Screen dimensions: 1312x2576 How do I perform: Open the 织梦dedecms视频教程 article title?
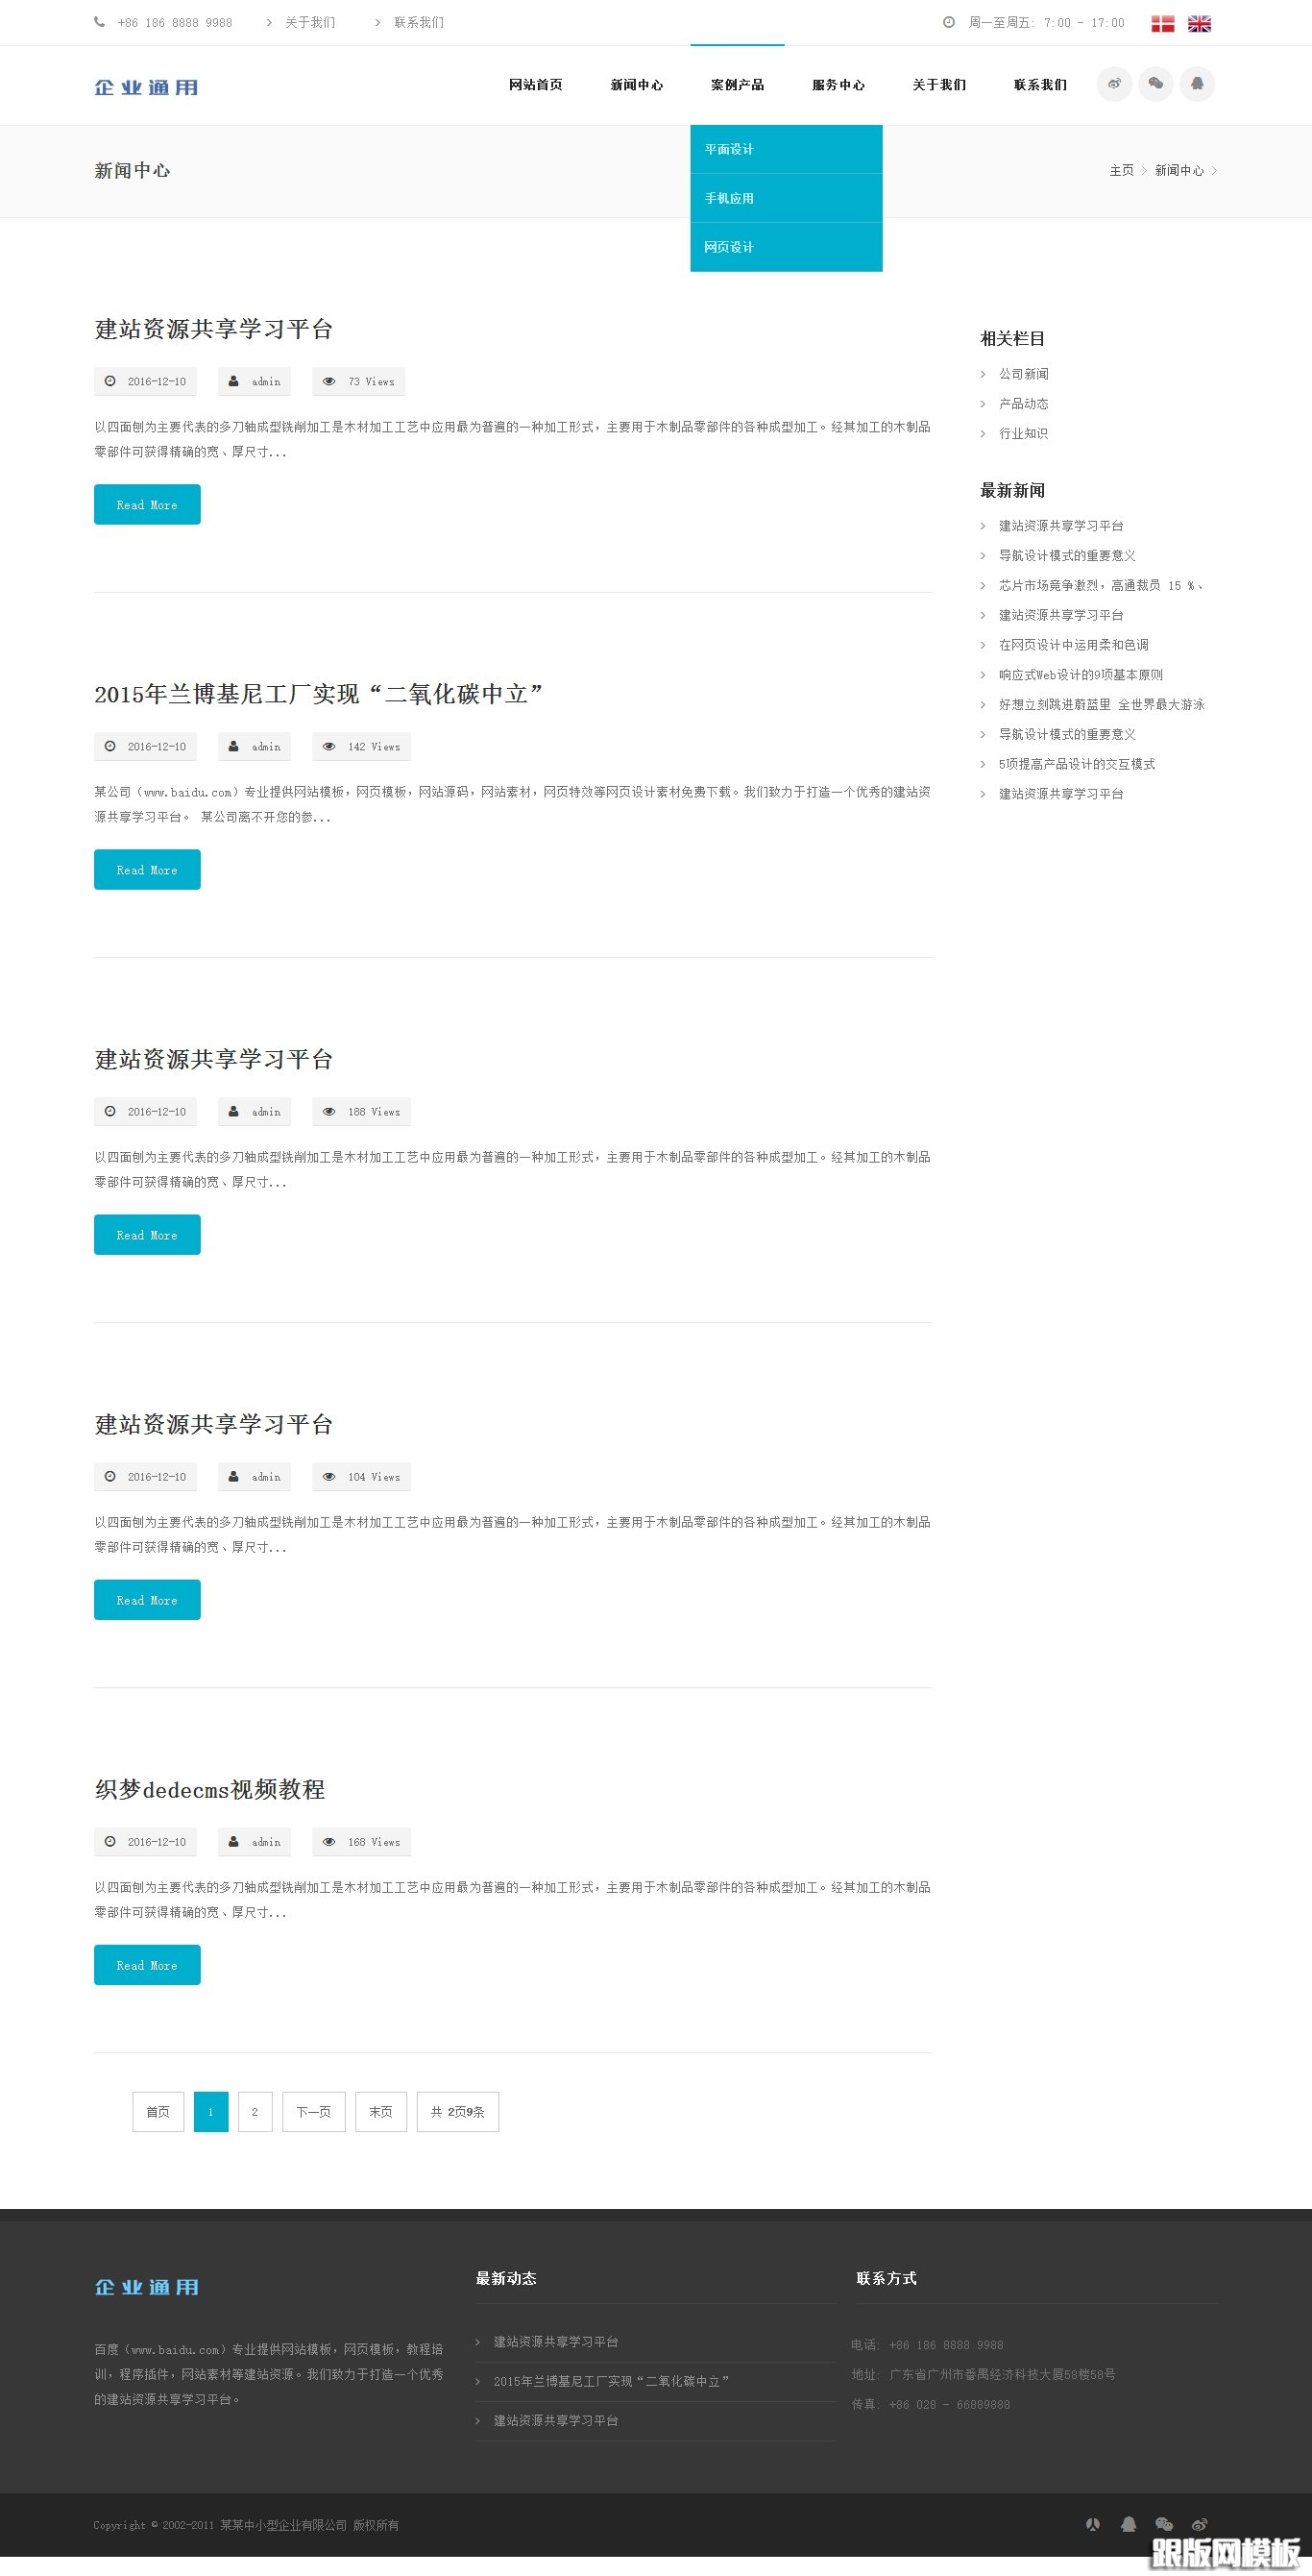(x=209, y=1789)
